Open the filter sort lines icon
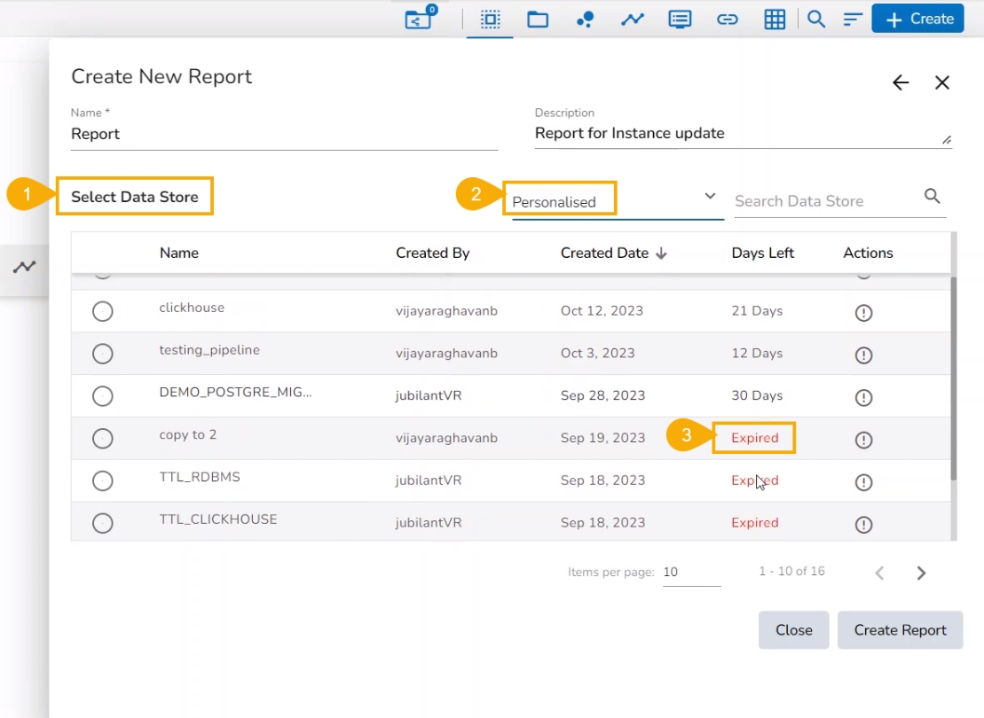The image size is (984, 718). click(x=853, y=20)
